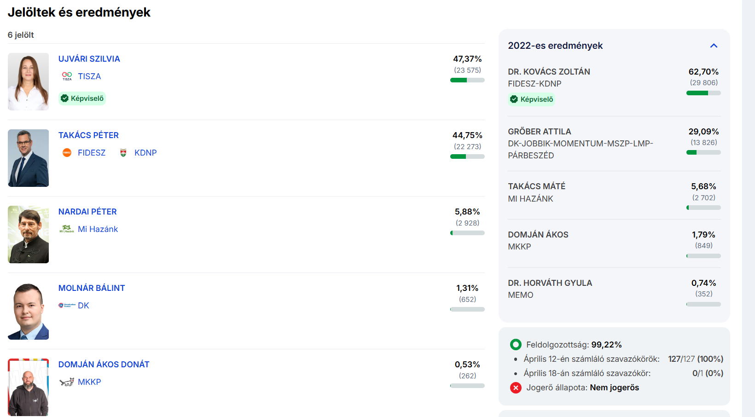Collapse the 2022-es eredmények panel
The image size is (755, 417).
714,46
